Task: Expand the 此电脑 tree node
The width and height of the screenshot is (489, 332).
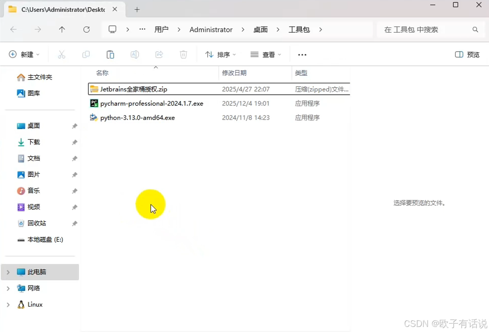Action: 8,272
